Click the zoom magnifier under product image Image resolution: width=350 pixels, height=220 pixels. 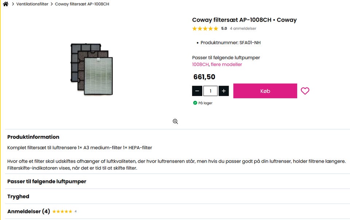click(x=175, y=122)
